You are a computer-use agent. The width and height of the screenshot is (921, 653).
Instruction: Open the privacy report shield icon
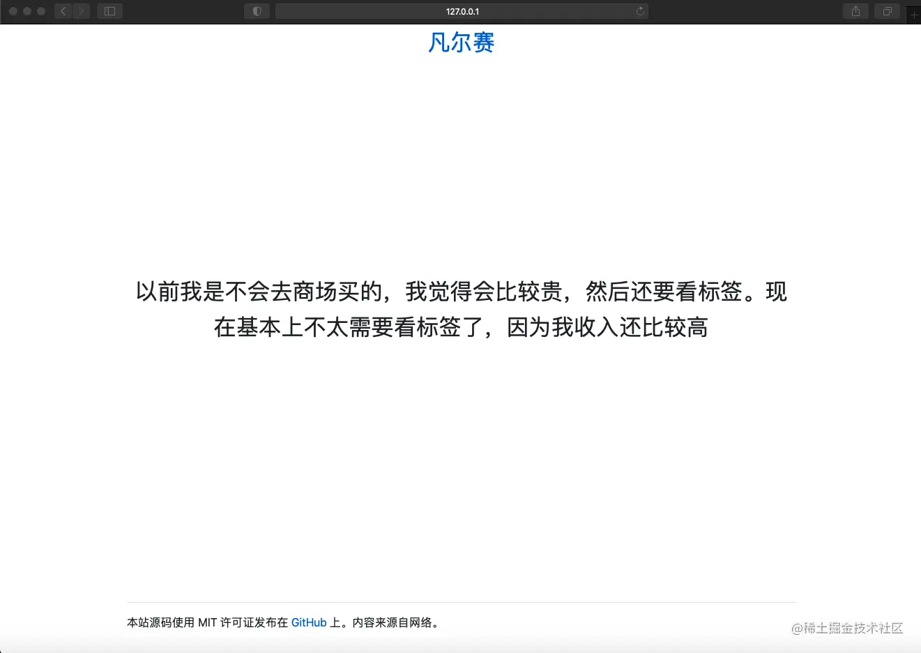tap(257, 11)
